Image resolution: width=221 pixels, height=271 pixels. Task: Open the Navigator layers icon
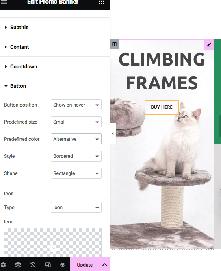coord(18,265)
